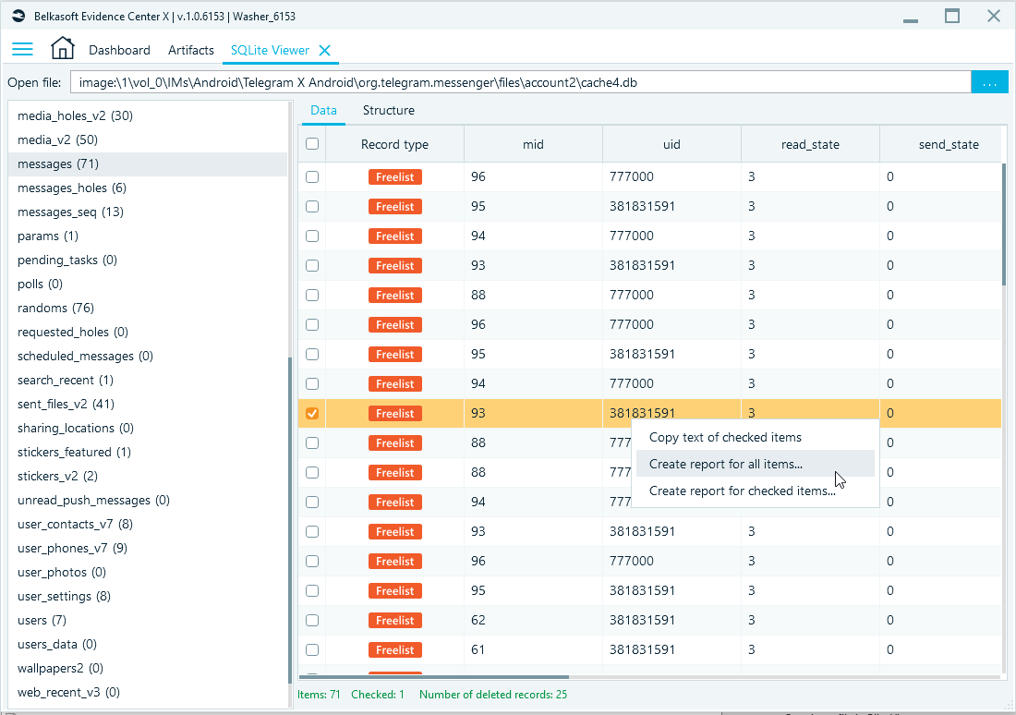The height and width of the screenshot is (715, 1016).
Task: Open the stickers_featured (1) table
Action: [147, 452]
